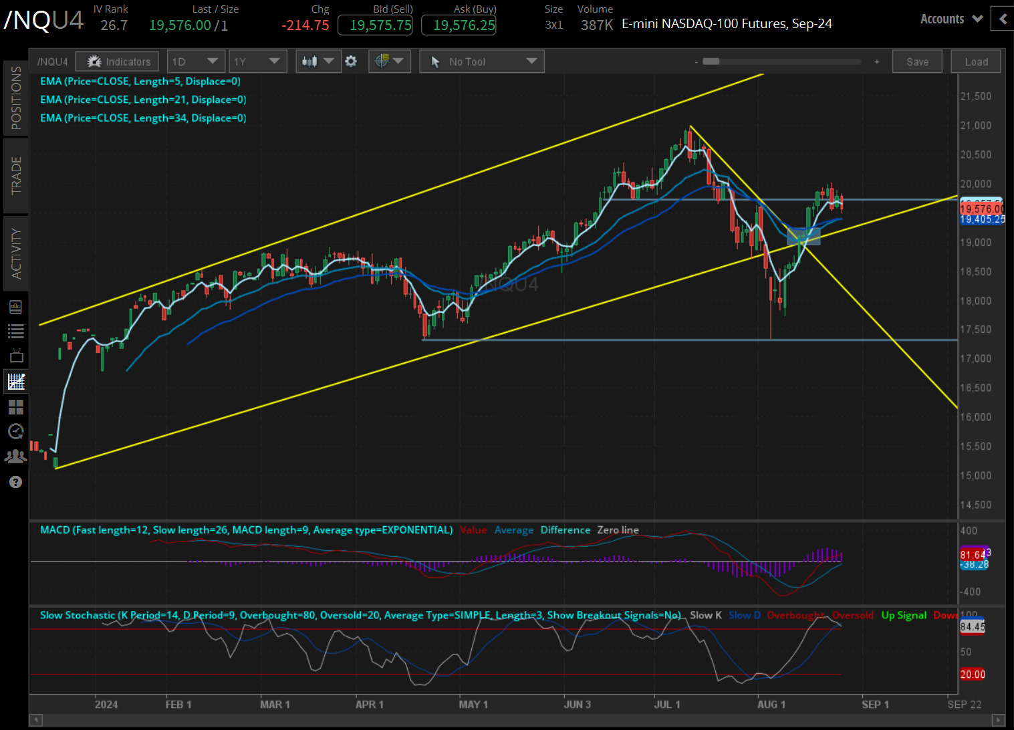Viewport: 1014px width, 730px height.
Task: Click the EMA Length=21 indicator label
Action: click(x=143, y=100)
